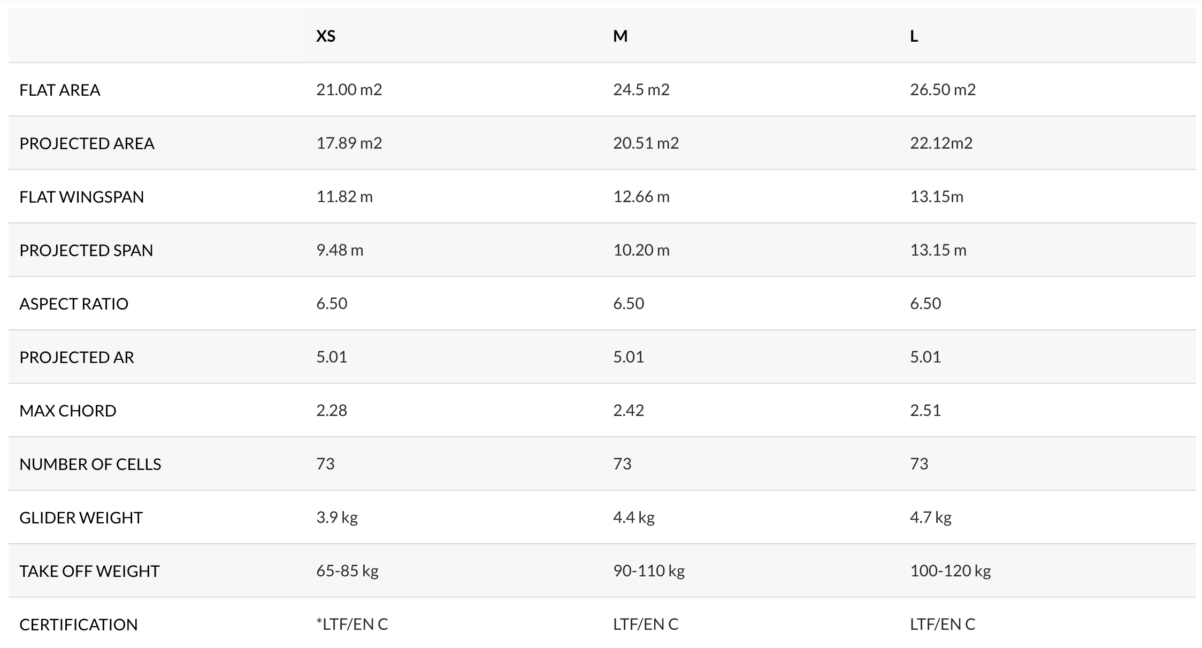This screenshot has height=648, width=1202.
Task: Select the PROJECTED AREA row label
Action: click(87, 143)
